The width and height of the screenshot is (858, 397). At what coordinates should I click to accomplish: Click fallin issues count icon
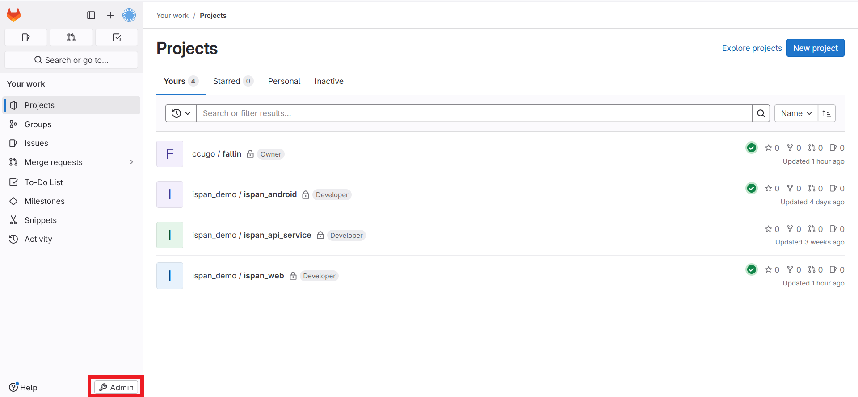[x=837, y=148]
